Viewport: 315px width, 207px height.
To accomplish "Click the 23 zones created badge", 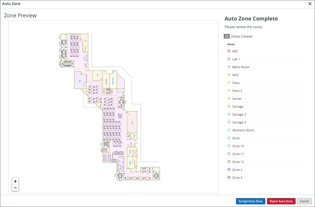I will pyautogui.click(x=227, y=36).
